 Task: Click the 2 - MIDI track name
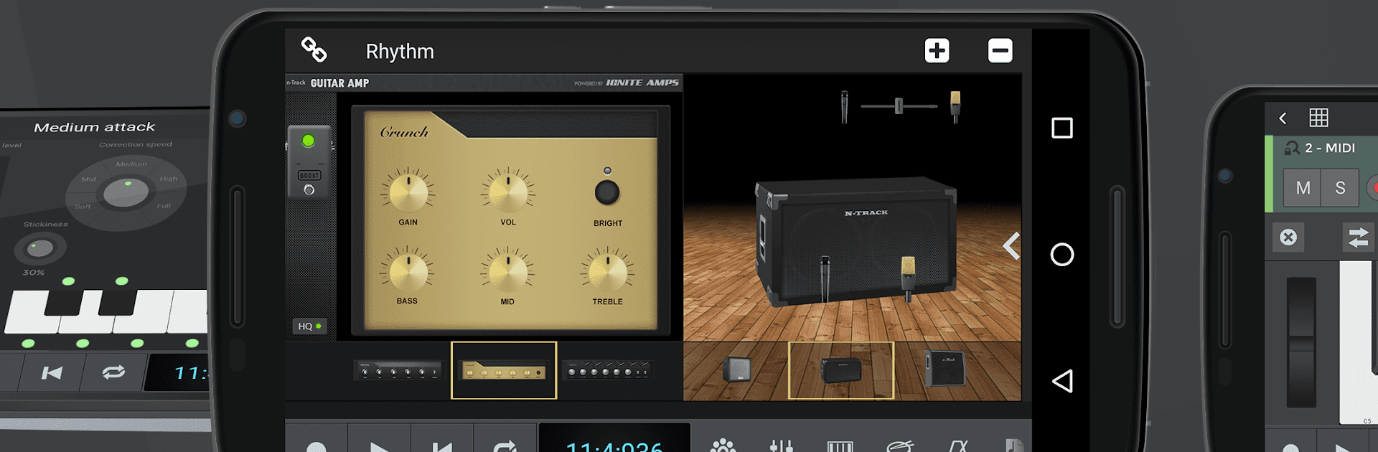click(1330, 148)
